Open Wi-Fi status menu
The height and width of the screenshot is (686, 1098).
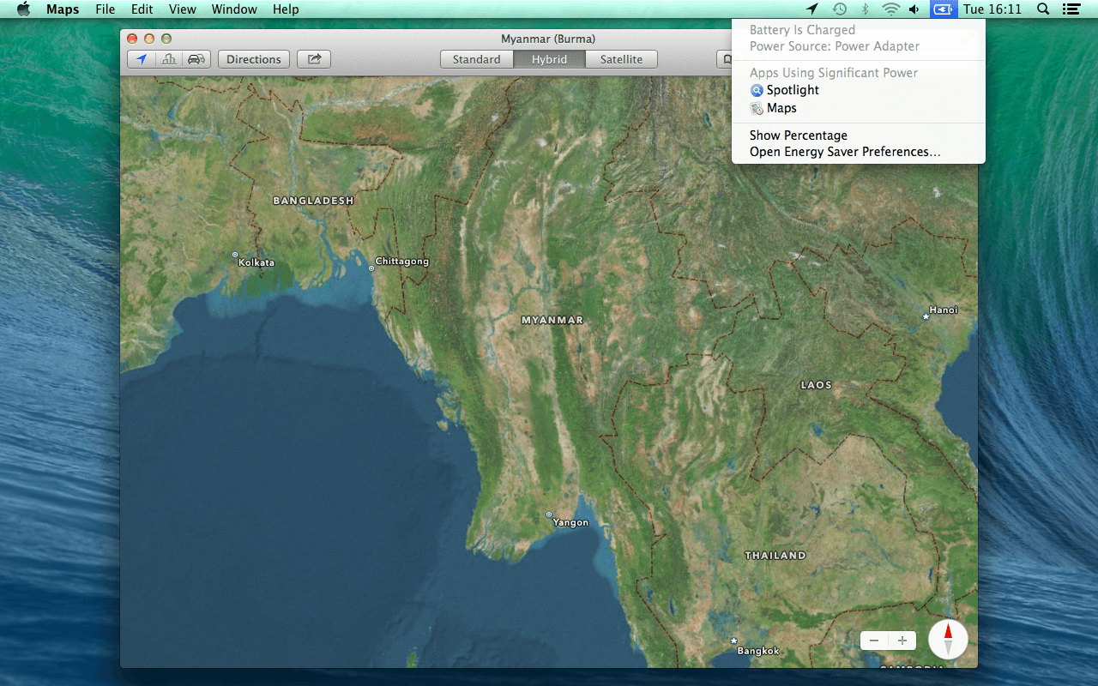[x=890, y=9]
